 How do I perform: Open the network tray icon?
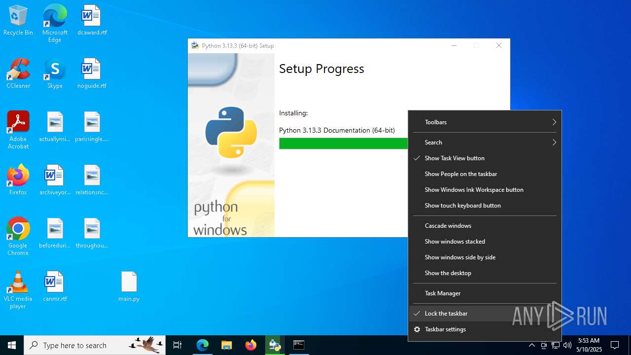coord(555,345)
